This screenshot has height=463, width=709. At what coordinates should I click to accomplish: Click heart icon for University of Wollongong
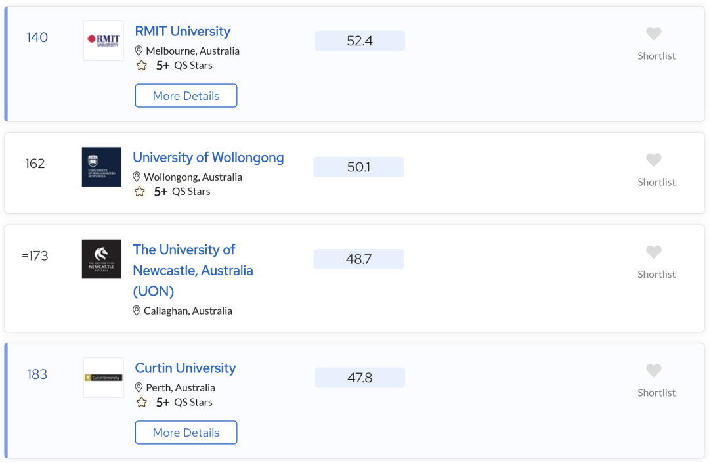[653, 160]
